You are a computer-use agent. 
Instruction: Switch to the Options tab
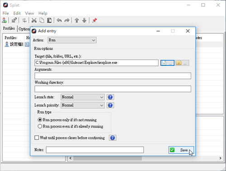click(x=24, y=29)
